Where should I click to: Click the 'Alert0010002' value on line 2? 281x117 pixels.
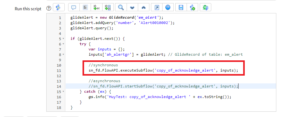pos(155,23)
